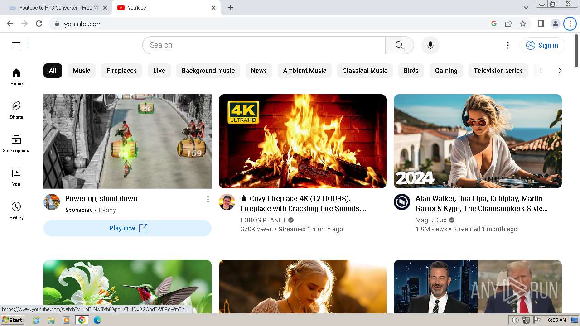
Task: Open Shorts in the sidebar
Action: pos(16,110)
